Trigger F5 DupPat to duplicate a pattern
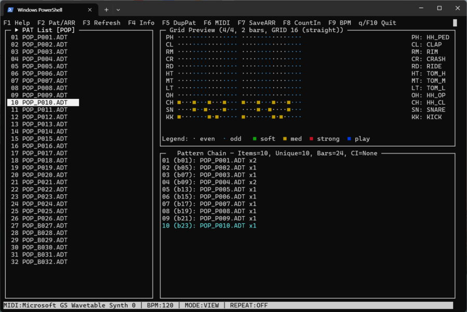Screen dimensions: 467x312 click(x=180, y=23)
